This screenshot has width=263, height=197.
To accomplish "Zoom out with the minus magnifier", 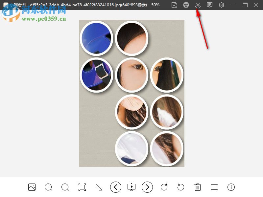I will (x=65, y=187).
